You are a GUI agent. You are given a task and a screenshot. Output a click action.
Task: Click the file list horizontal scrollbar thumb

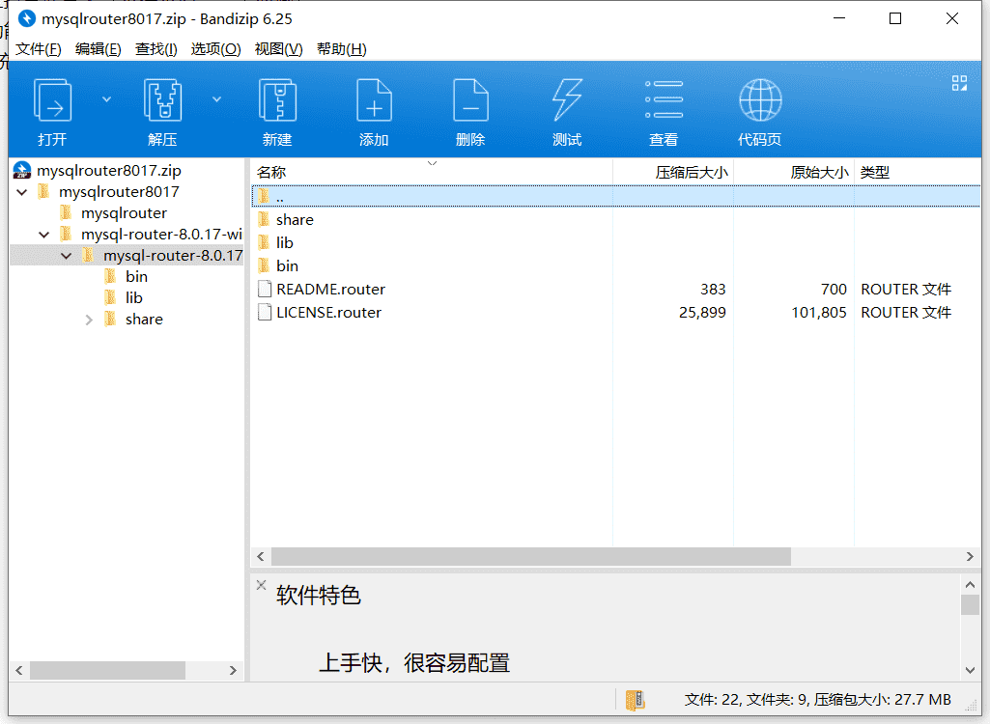click(531, 557)
